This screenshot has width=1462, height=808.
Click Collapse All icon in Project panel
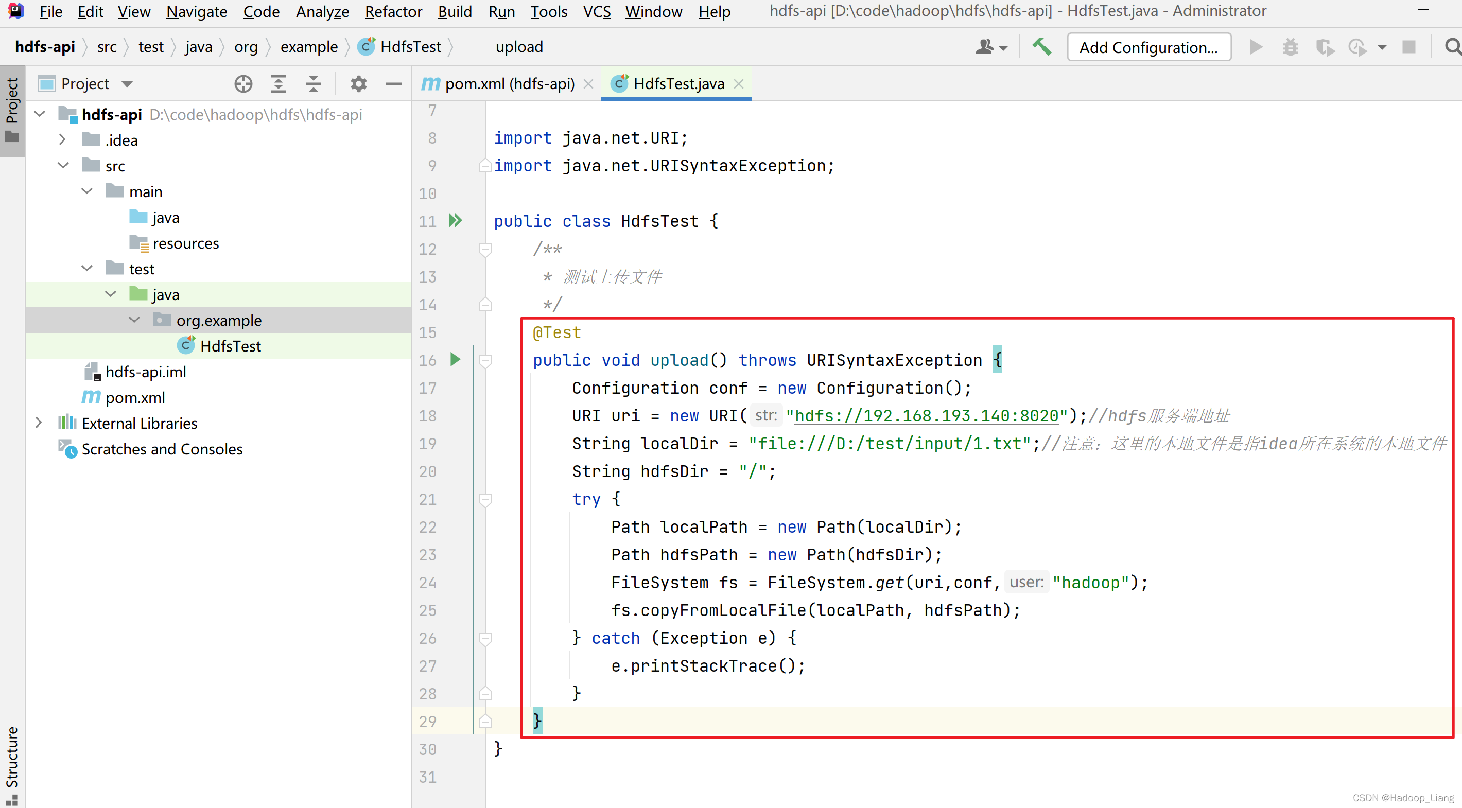pyautogui.click(x=314, y=84)
